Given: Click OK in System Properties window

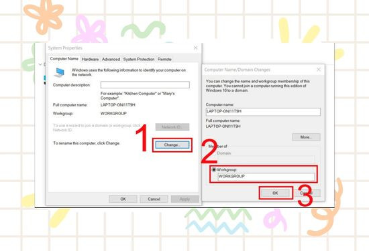Looking at the screenshot, I should click(123, 199).
